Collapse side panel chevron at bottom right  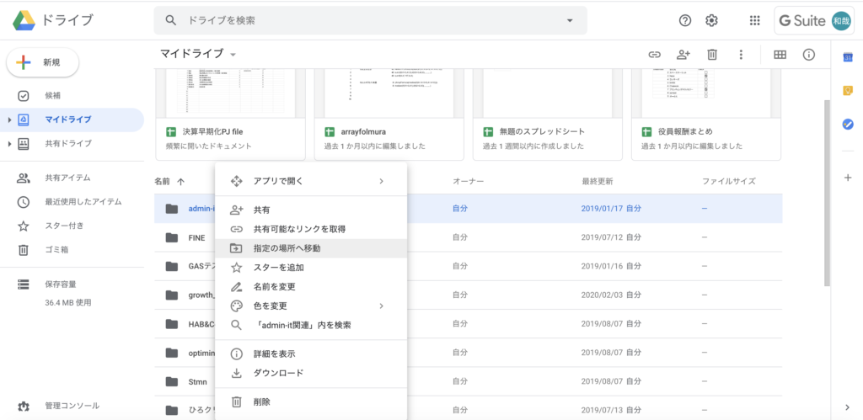click(848, 407)
